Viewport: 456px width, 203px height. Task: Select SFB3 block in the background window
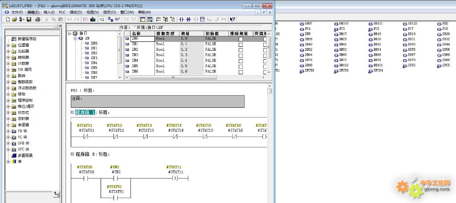409,65
